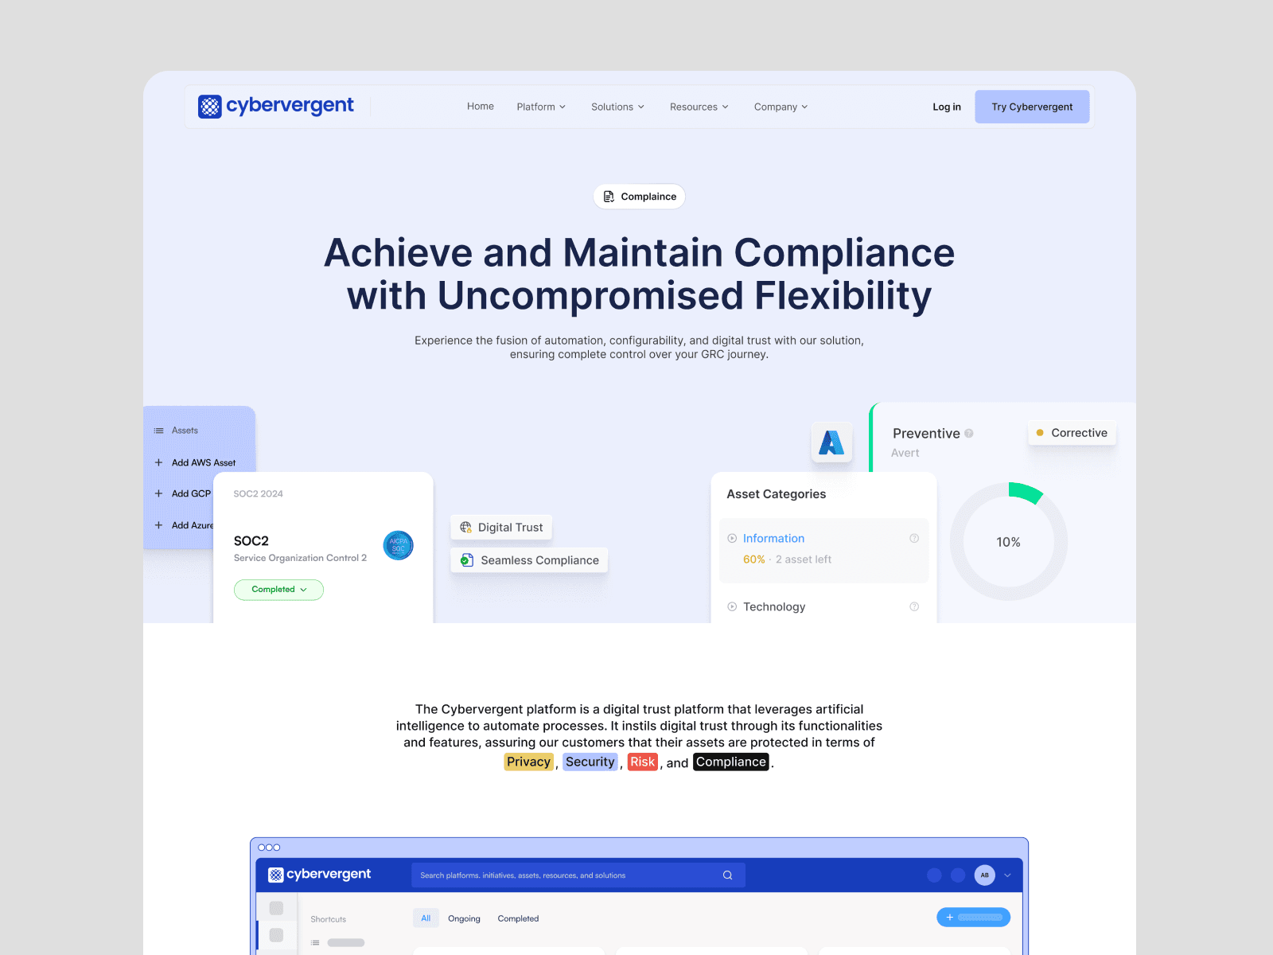The height and width of the screenshot is (955, 1273).
Task: Click the 'Avert' text under Preventive
Action: coord(905,453)
